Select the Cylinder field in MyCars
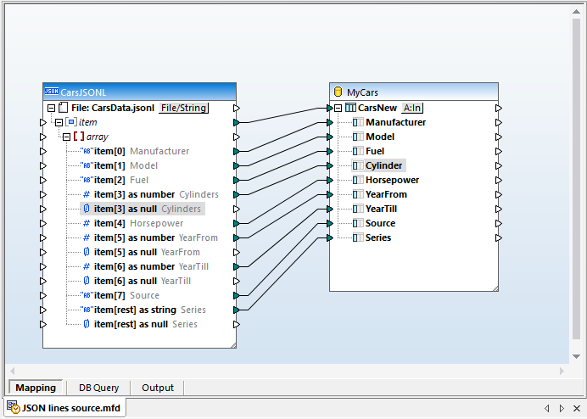 pyautogui.click(x=383, y=165)
